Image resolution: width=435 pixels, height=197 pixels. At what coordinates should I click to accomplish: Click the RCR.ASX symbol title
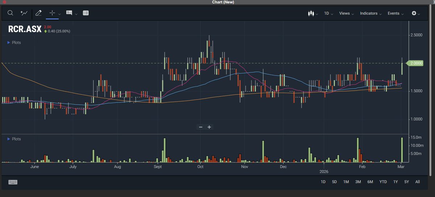point(25,29)
